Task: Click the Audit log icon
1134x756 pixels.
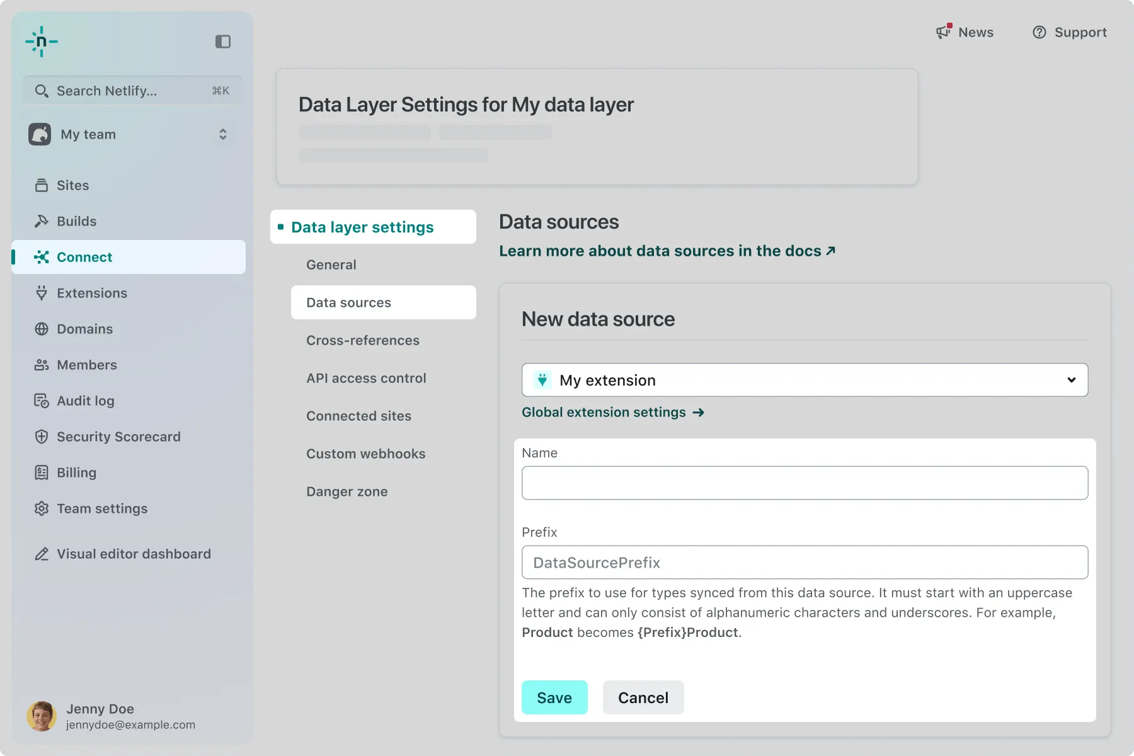Action: pos(42,401)
